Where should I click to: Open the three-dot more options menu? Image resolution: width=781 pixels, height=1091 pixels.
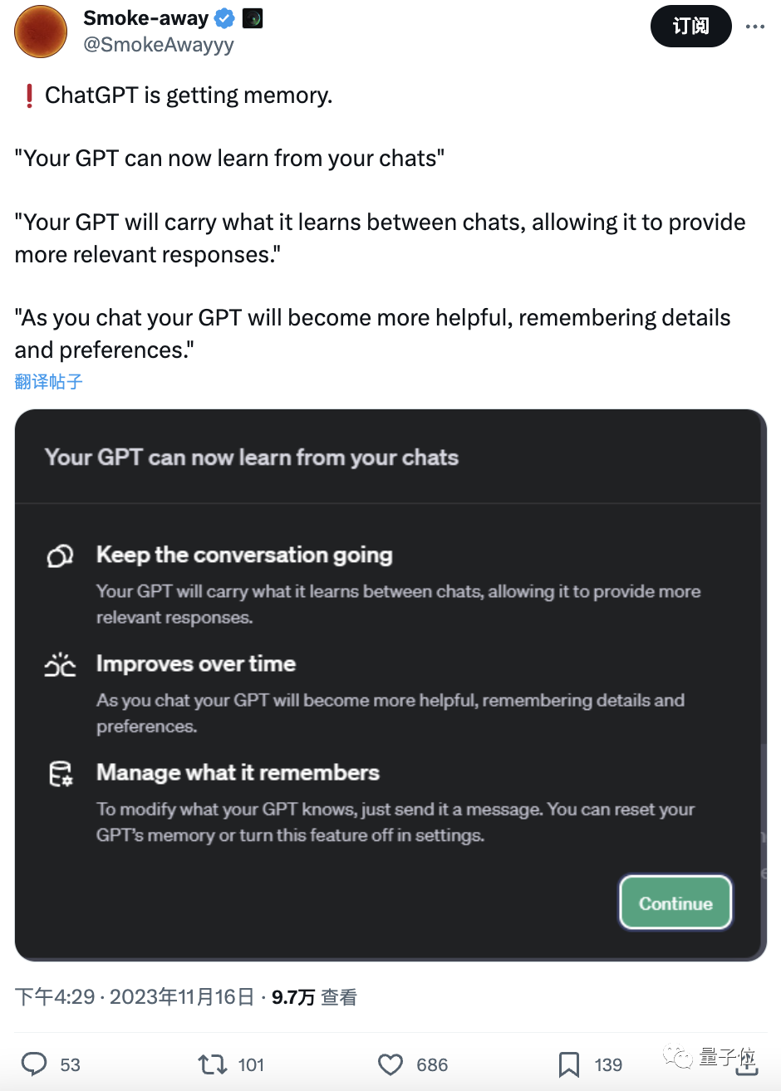(x=755, y=27)
